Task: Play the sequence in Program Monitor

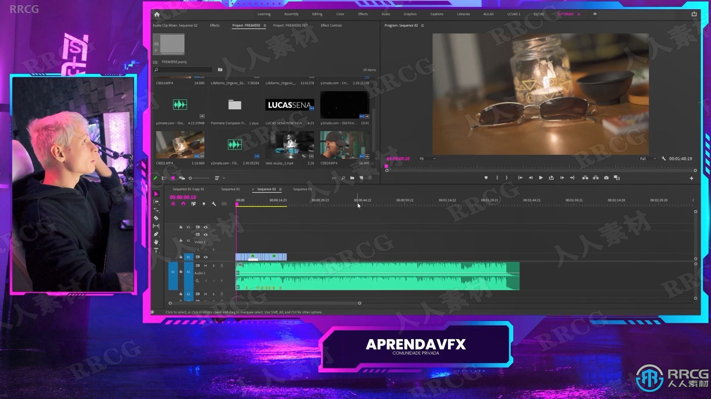Action: [541, 178]
